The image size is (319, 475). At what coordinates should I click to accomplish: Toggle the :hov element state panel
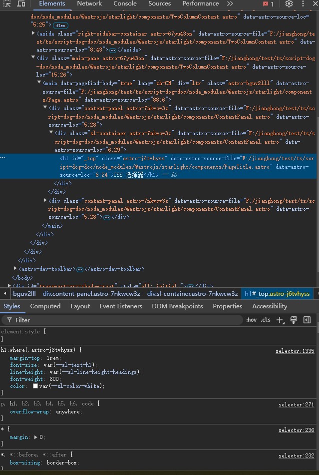251,320
